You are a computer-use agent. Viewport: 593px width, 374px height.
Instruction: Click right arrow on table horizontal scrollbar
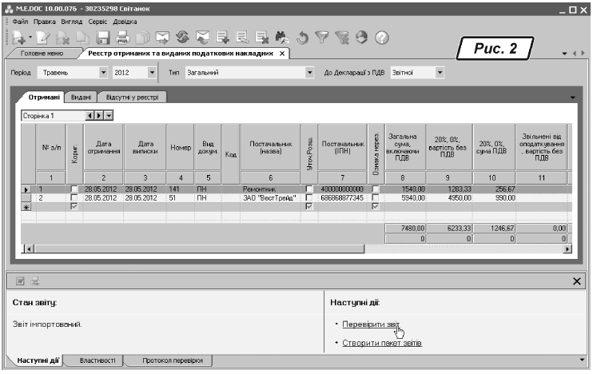point(568,249)
